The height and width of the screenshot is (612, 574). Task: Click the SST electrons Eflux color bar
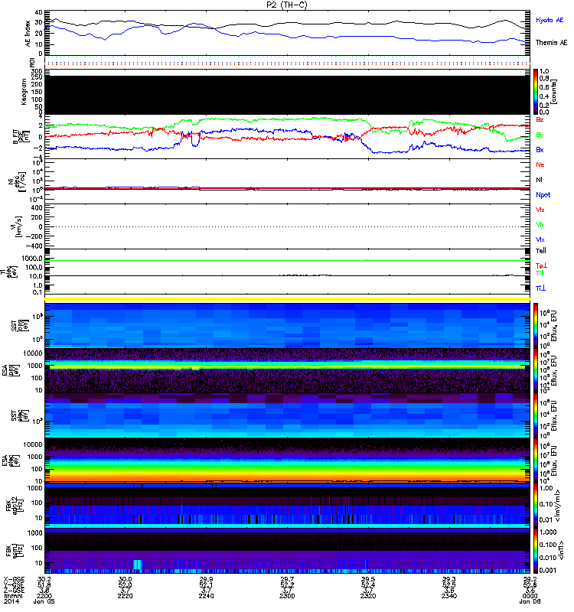[x=536, y=415]
